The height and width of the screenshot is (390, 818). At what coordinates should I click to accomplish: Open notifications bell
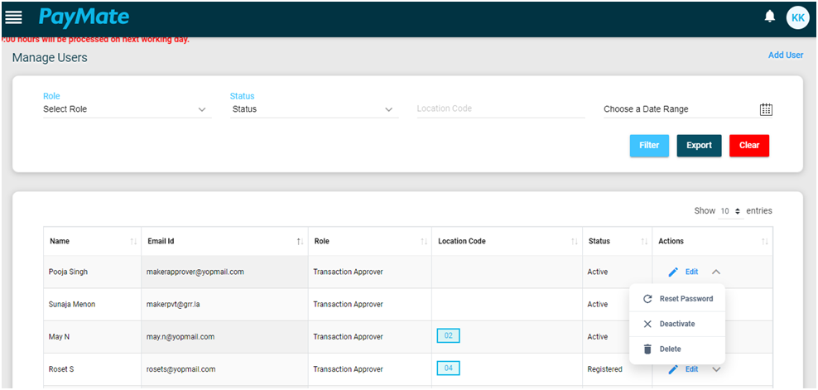tap(769, 17)
